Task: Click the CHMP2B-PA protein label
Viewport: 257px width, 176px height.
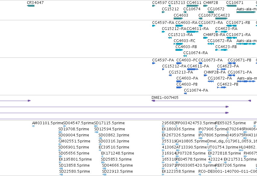Action: pyautogui.click(x=215, y=72)
